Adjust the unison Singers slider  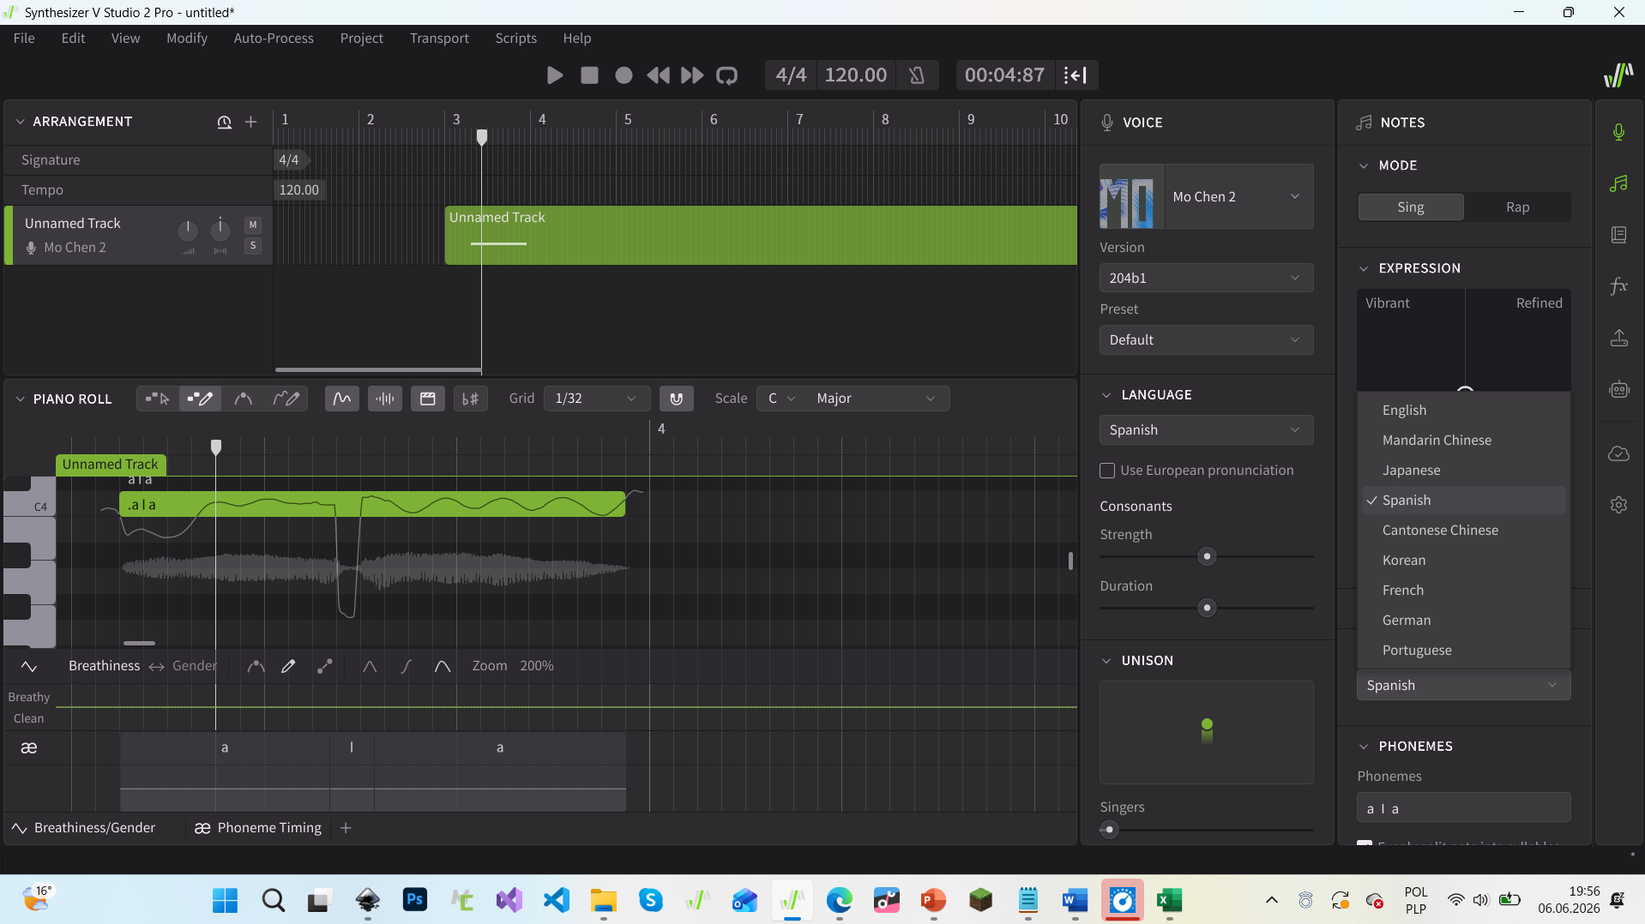pyautogui.click(x=1206, y=830)
